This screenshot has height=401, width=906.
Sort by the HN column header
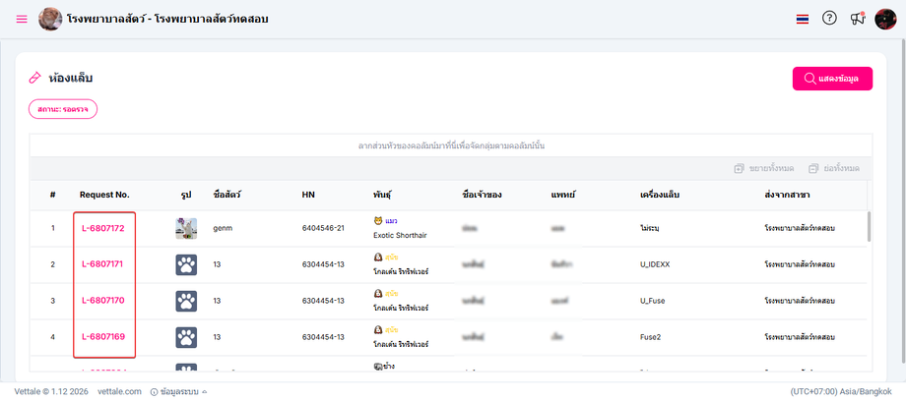[x=308, y=195]
